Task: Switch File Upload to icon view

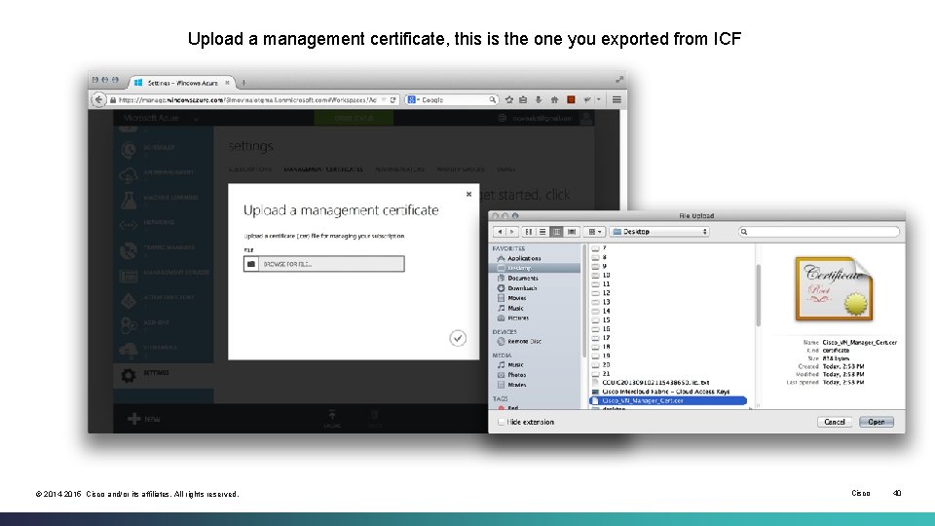Action: (528, 232)
